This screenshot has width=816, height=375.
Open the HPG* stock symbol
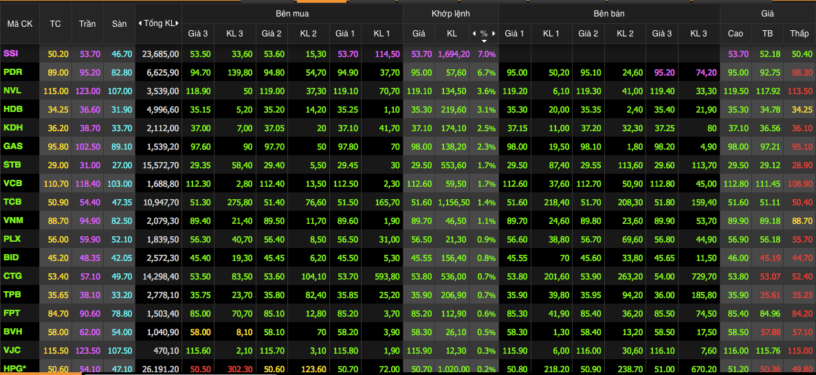click(14, 369)
